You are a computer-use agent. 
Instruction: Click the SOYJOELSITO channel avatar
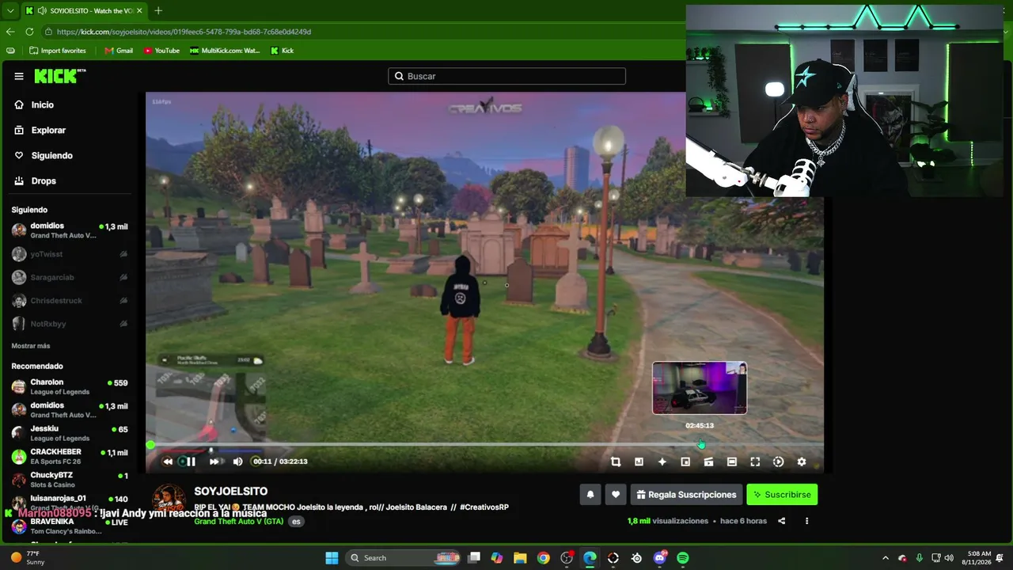click(168, 500)
